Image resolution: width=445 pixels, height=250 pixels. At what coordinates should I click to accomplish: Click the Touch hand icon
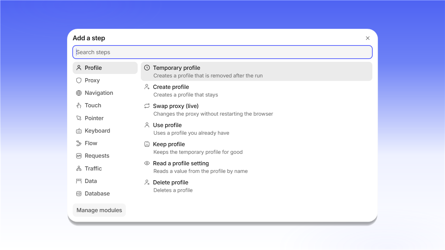coord(79,106)
